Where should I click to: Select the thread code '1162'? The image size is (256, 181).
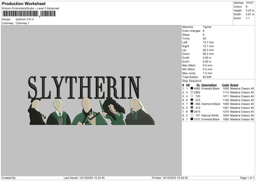point(226,100)
